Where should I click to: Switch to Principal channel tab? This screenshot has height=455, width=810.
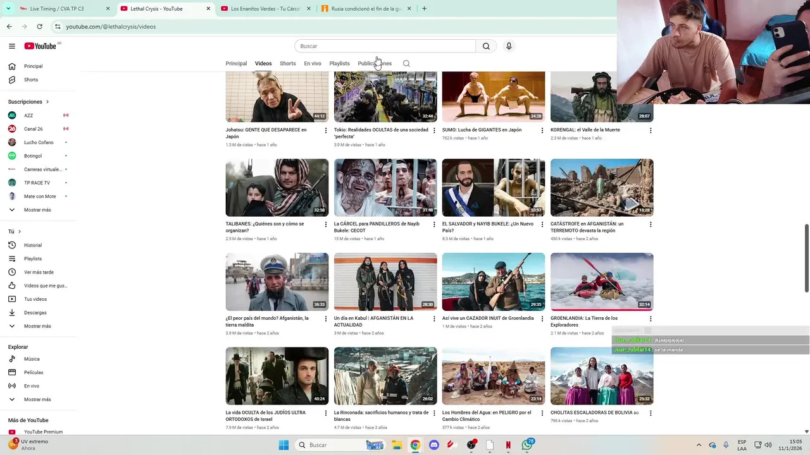click(236, 63)
